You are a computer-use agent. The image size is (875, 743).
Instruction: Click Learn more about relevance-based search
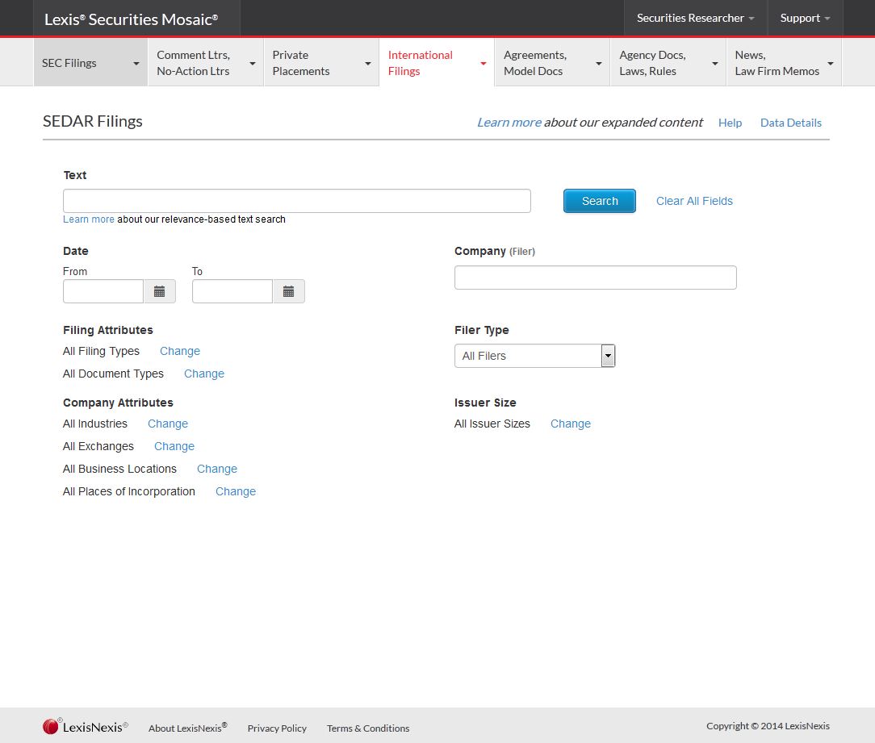(x=89, y=219)
